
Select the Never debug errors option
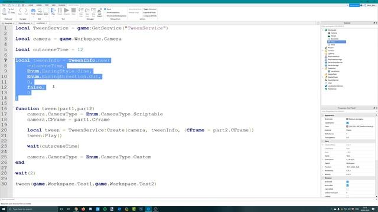[x=107, y=9]
